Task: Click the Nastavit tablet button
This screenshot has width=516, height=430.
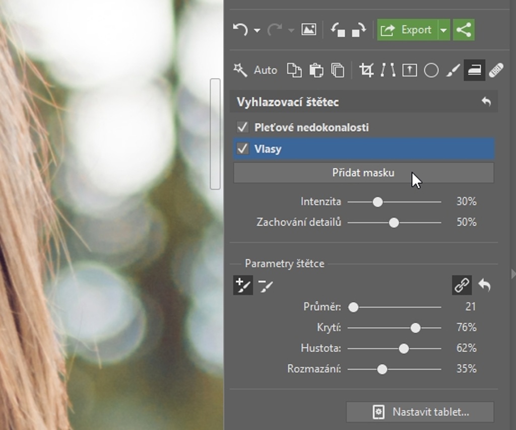Action: pyautogui.click(x=420, y=412)
